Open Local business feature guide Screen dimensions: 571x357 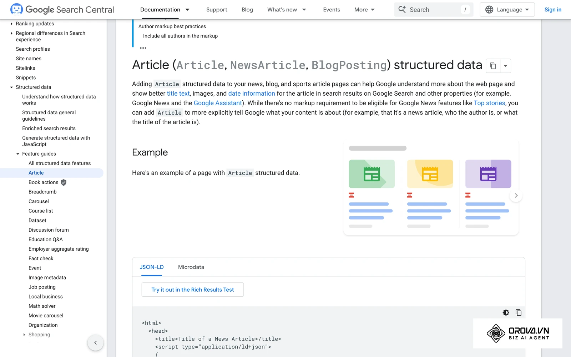(46, 297)
